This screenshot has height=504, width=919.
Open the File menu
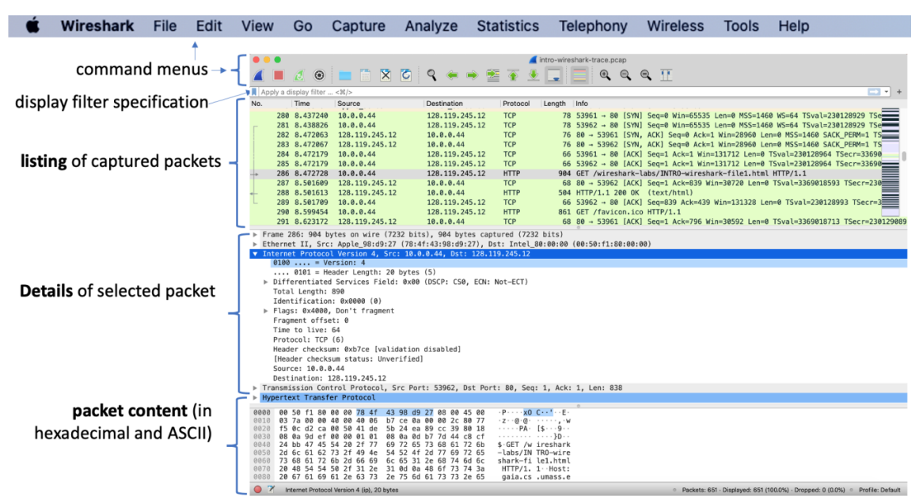click(x=165, y=26)
